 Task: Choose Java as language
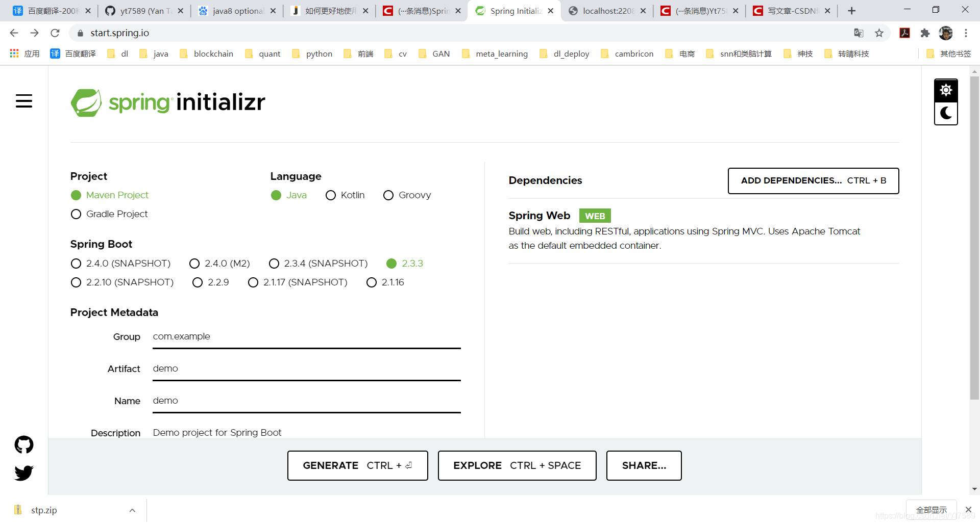coord(289,195)
